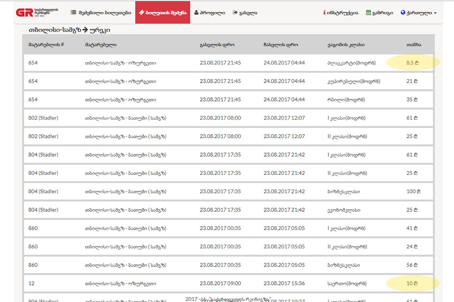Click the GR Georgian Railway logo
The width and height of the screenshot is (454, 302).
click(37, 12)
